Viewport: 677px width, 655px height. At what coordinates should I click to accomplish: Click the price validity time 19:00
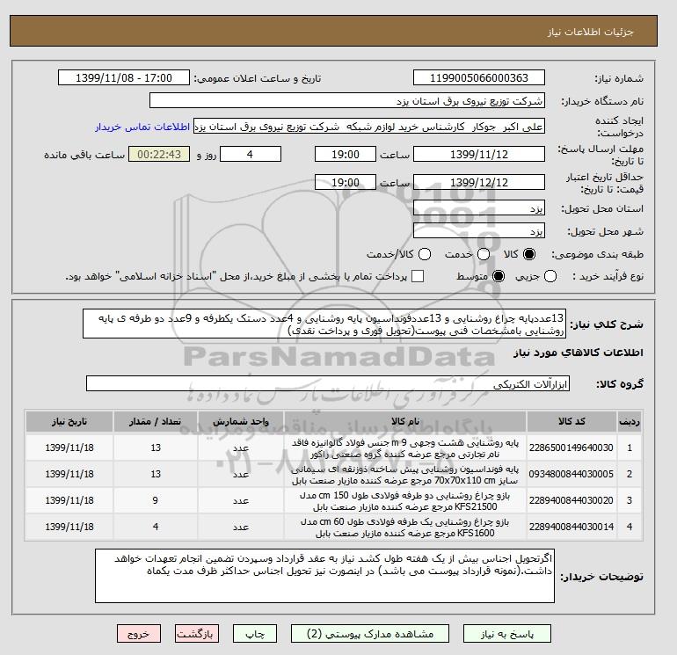pos(346,182)
